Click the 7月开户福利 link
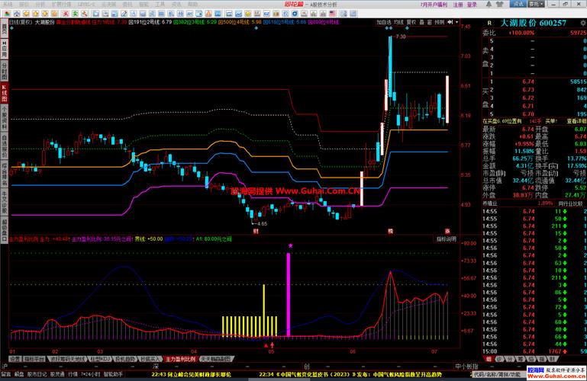Viewport: 587px width, 381px height. [434, 5]
